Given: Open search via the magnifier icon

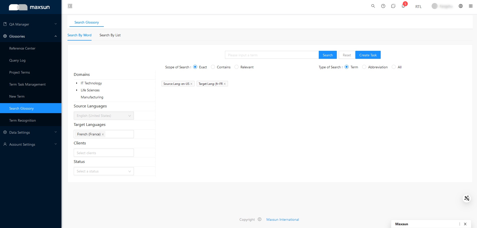Looking at the screenshot, I should (373, 6).
